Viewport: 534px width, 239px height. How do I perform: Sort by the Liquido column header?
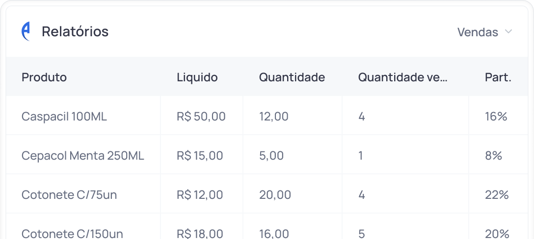coord(197,77)
